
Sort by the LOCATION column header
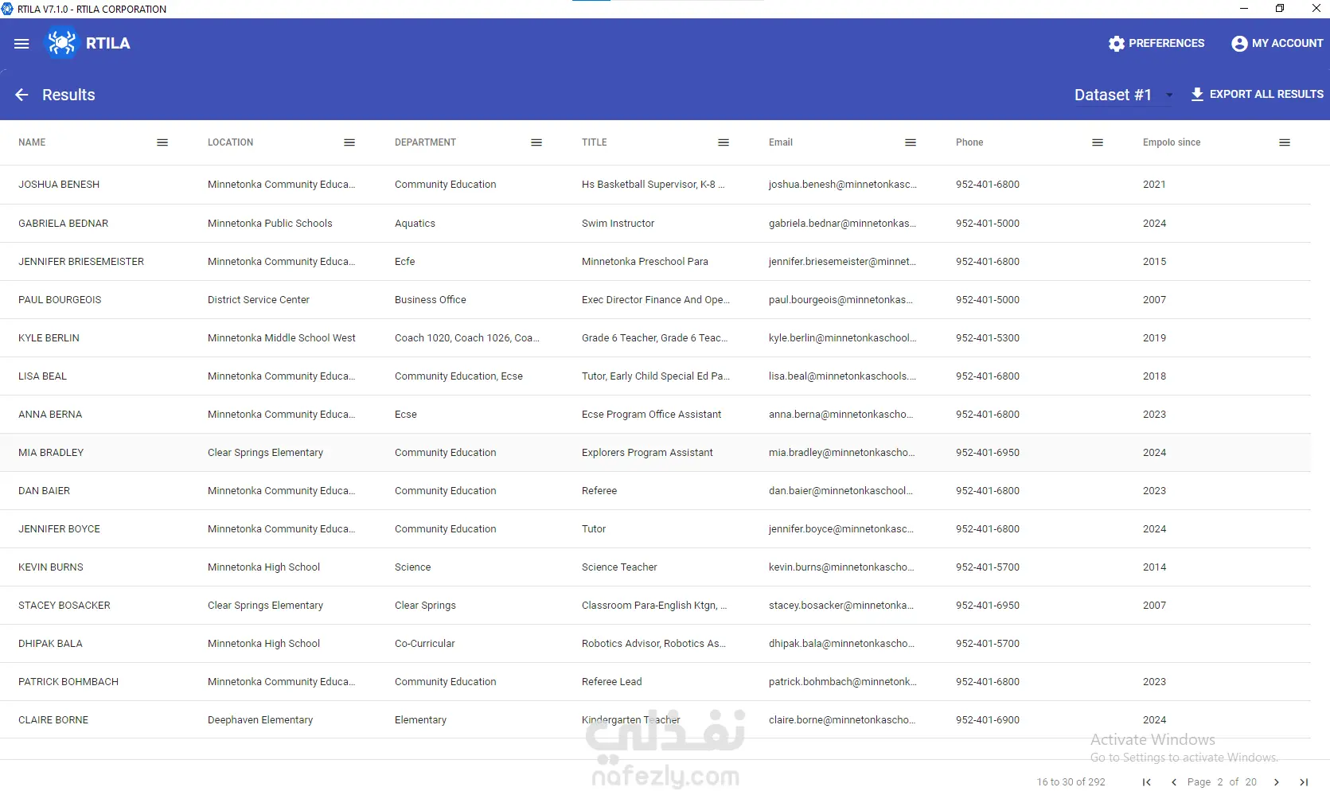[x=231, y=142]
